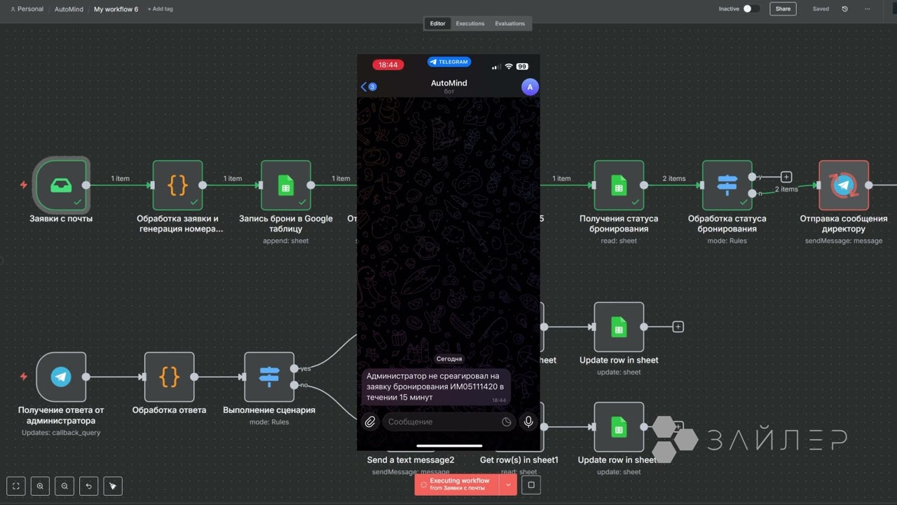Click the lightning trigger icon beside Получение ответа
This screenshot has height=505, width=897.
click(24, 377)
